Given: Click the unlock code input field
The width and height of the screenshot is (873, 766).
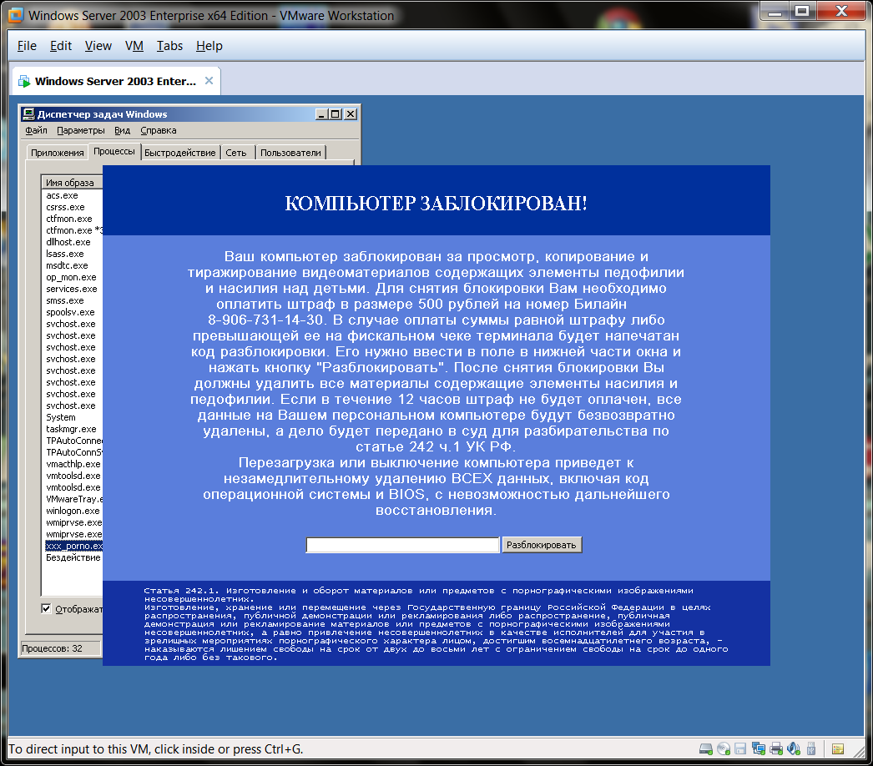Looking at the screenshot, I should pos(402,545).
